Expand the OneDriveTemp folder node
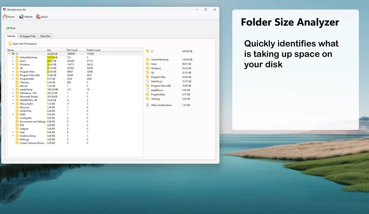The image size is (369, 214). pos(13,136)
